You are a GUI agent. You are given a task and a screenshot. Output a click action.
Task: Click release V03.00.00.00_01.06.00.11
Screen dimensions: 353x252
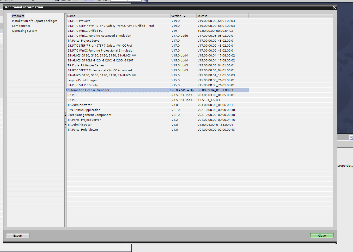[216, 105]
